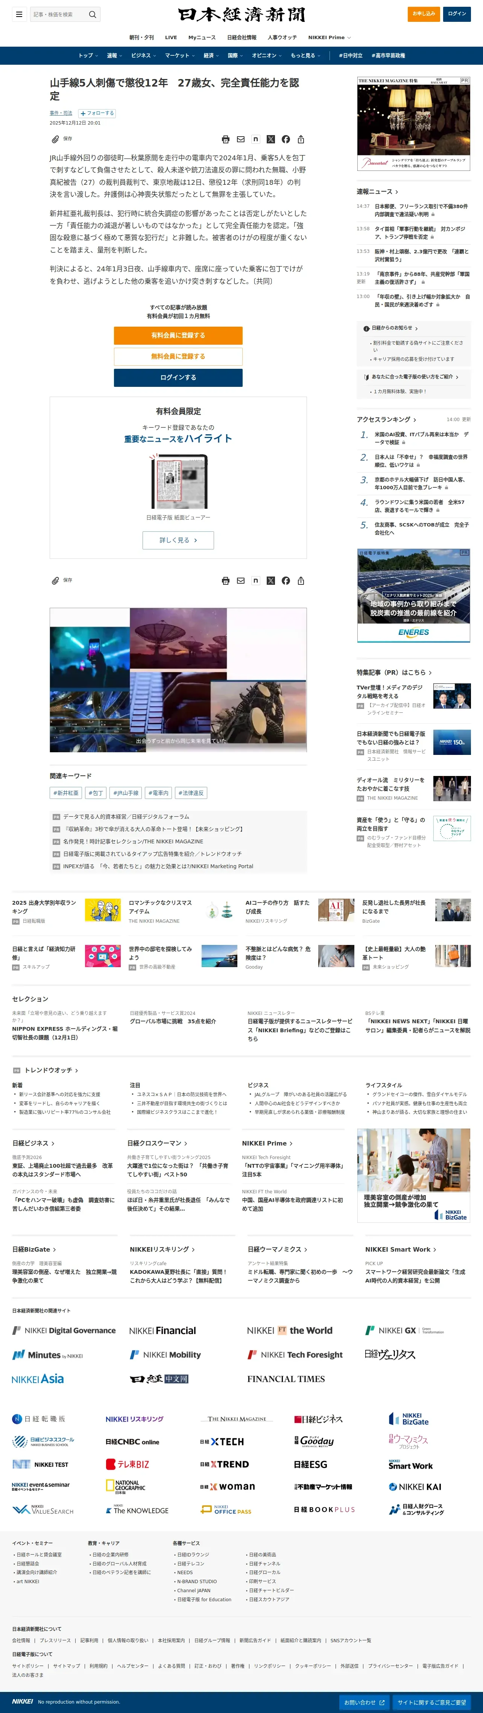483x1713 pixels.
Task: Expand the トップ navigation dropdown
Action: (88, 55)
